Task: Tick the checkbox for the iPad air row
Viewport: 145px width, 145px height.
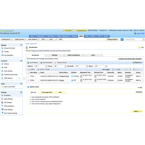Action: coord(28,80)
